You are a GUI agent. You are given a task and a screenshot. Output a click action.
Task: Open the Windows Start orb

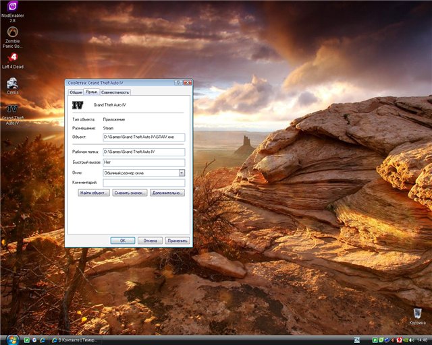coord(13,340)
